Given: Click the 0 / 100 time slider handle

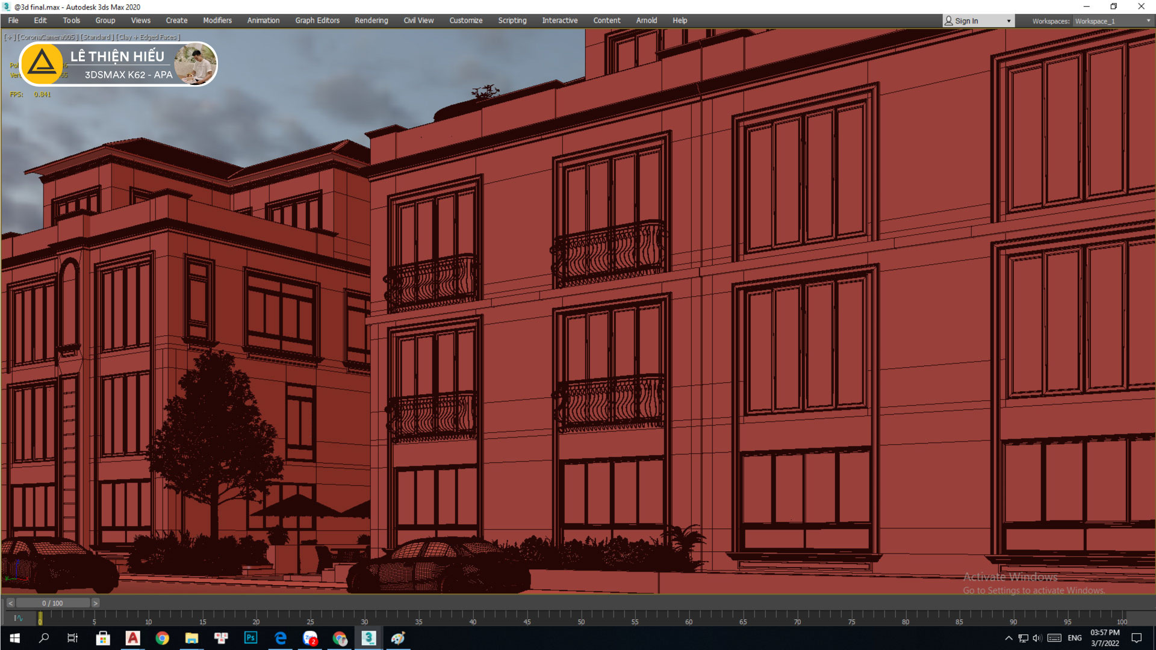Looking at the screenshot, I should tap(52, 603).
